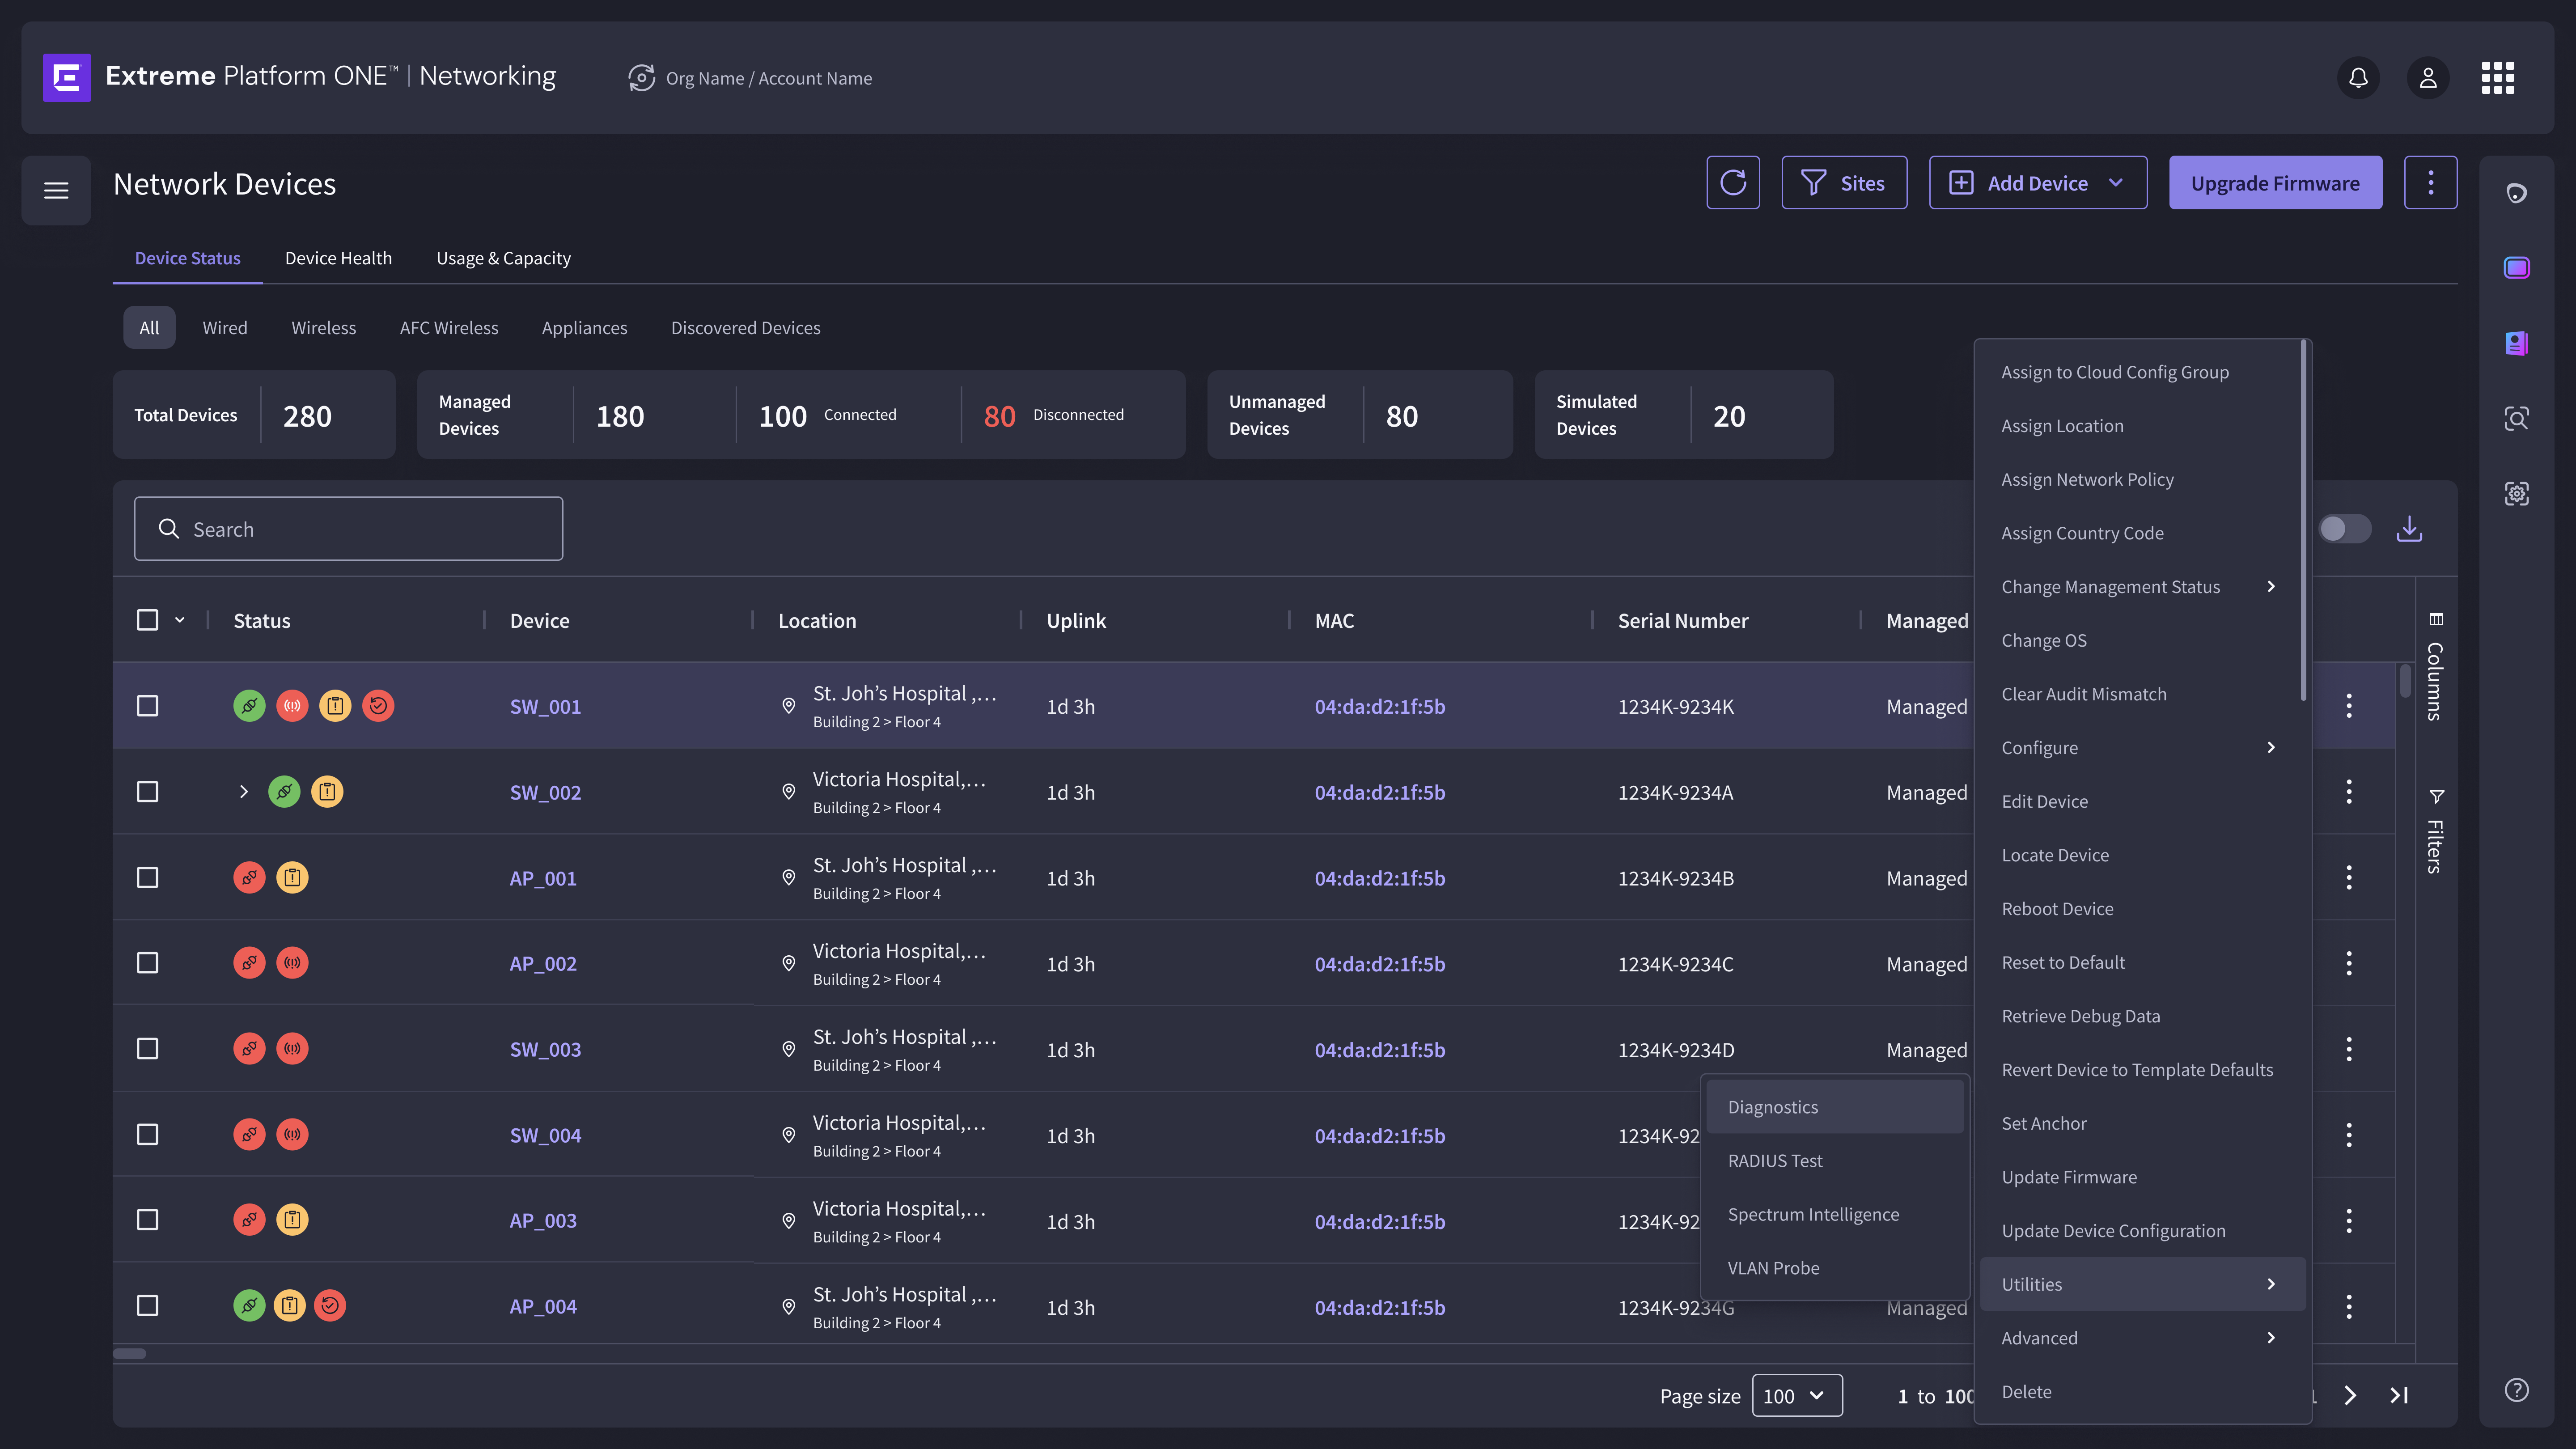
Task: Open the chat assistant icon in right rail
Action: pyautogui.click(x=2516, y=193)
